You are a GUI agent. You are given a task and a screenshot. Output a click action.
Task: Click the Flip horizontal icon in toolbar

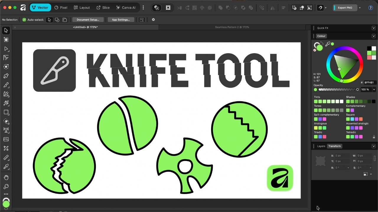tap(272, 8)
